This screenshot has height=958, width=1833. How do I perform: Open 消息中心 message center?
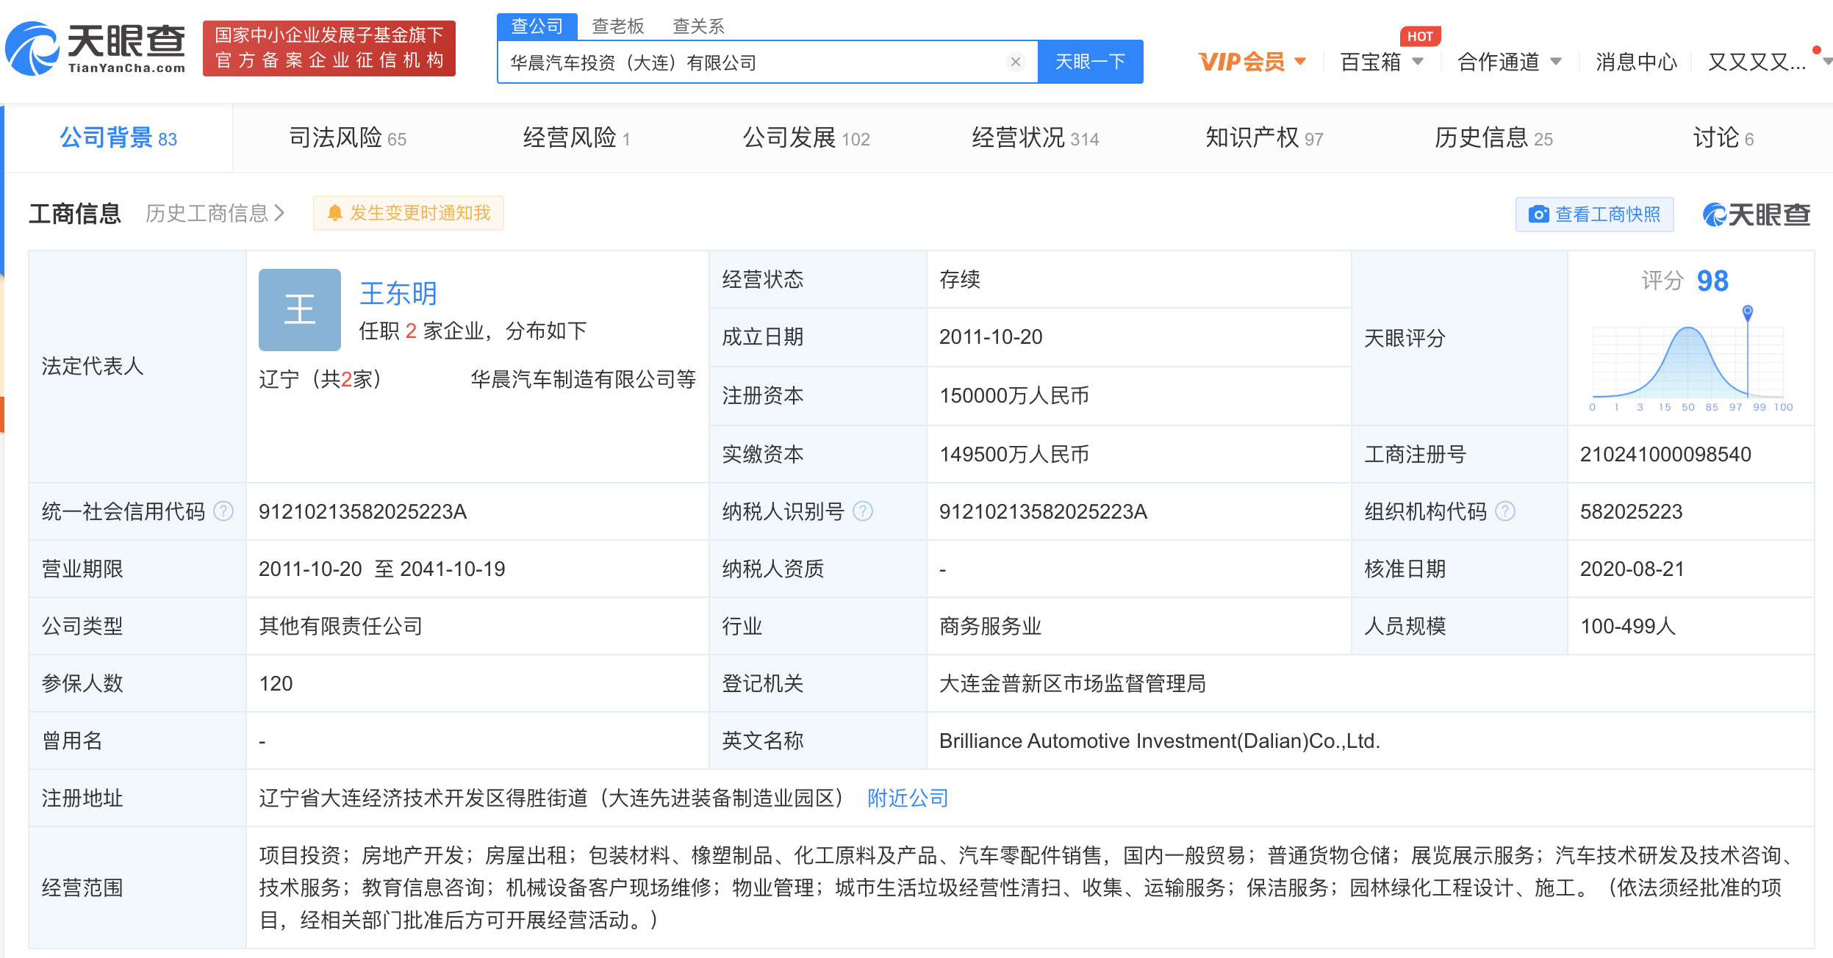coord(1636,62)
